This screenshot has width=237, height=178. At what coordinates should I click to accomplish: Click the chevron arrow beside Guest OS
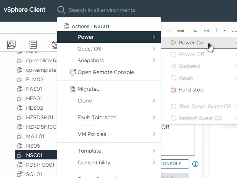[154, 49]
